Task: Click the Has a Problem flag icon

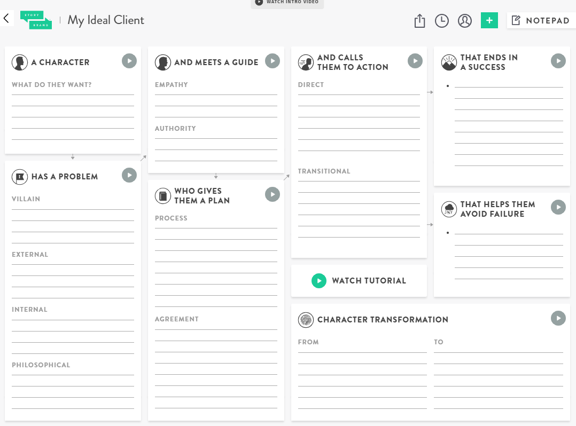Action: point(20,177)
